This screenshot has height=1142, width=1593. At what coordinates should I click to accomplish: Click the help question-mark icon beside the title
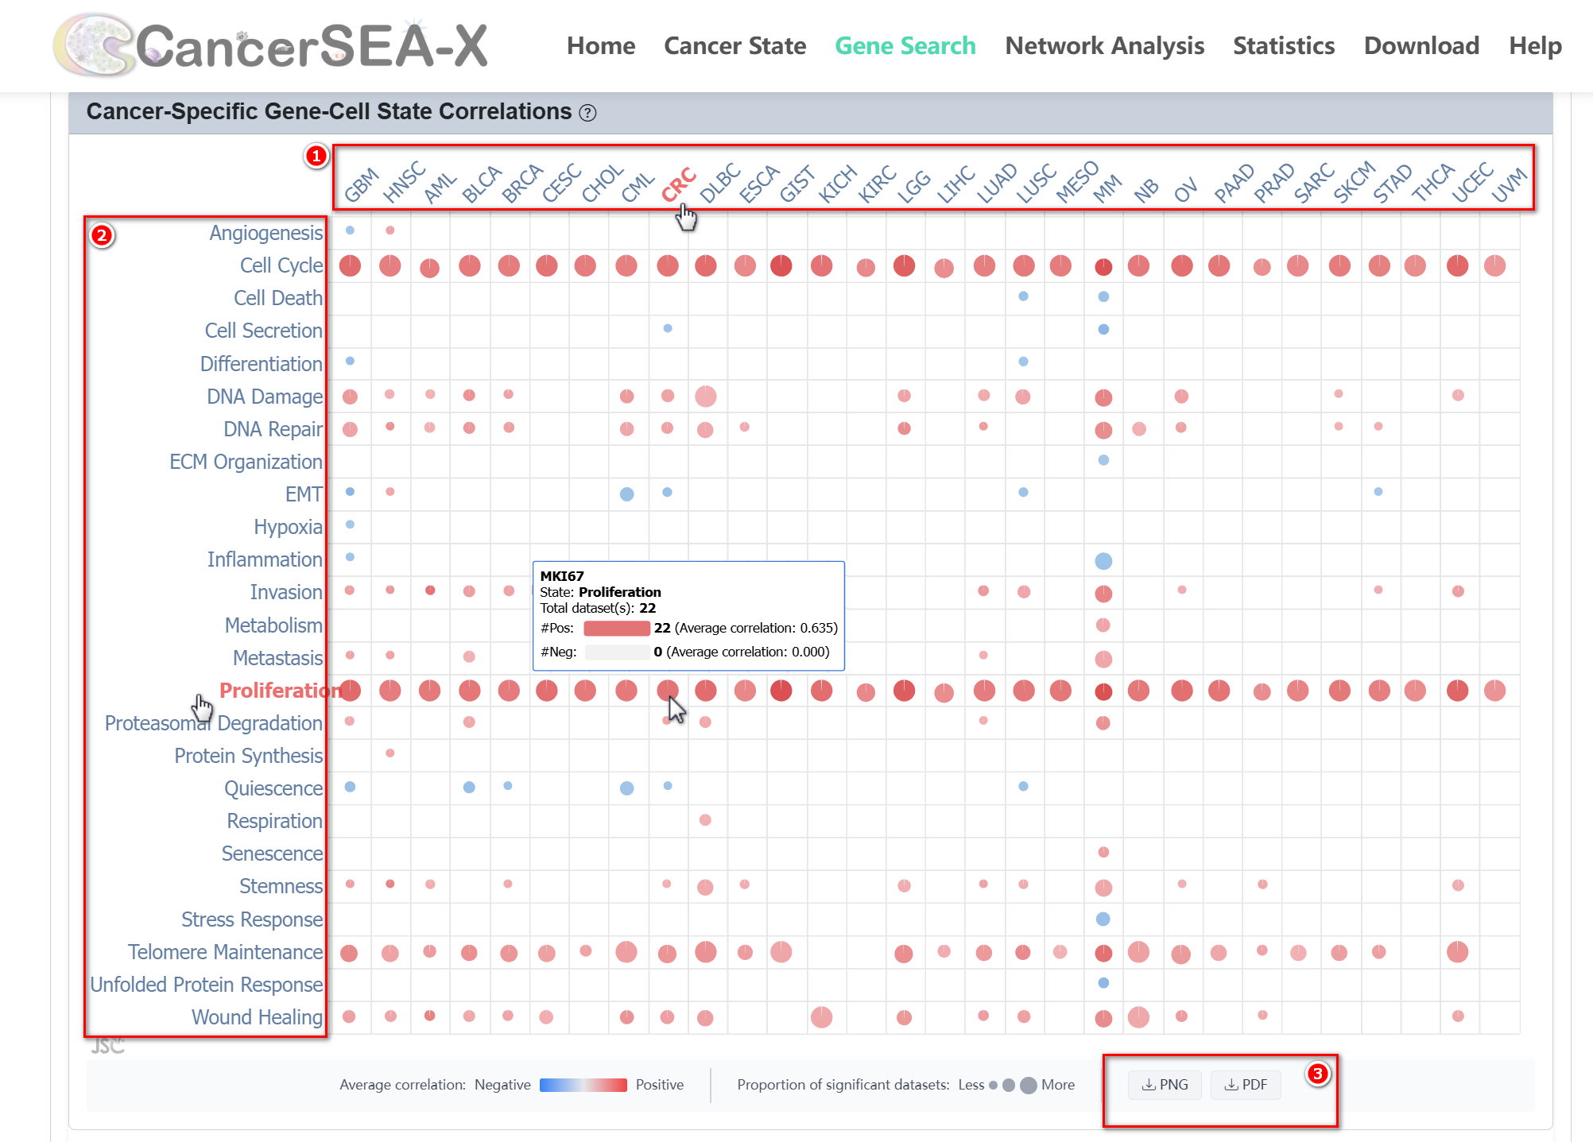[587, 113]
